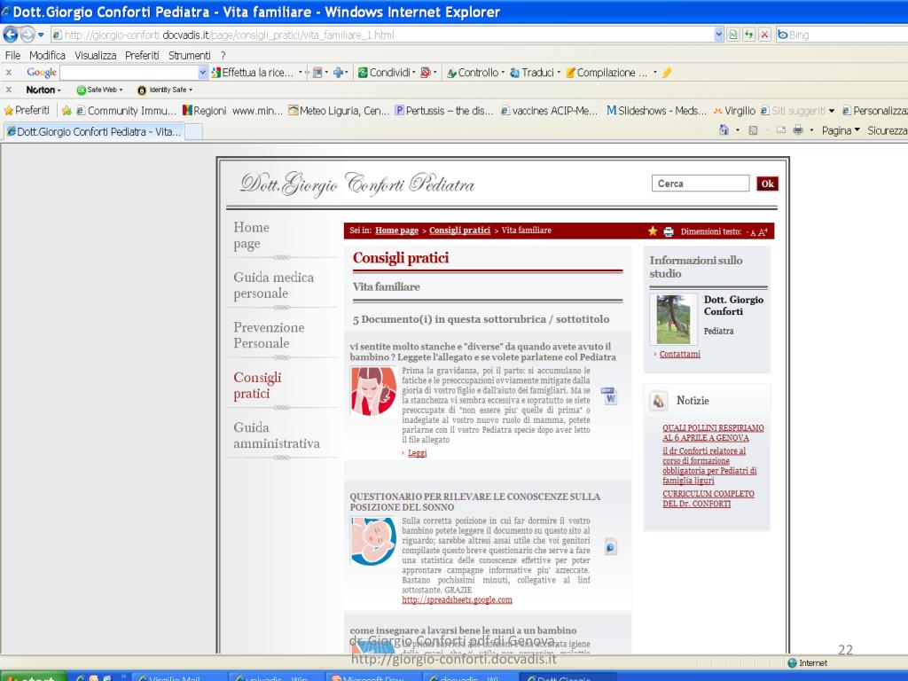Click the Google toolbar blue plus icon

tap(338, 73)
